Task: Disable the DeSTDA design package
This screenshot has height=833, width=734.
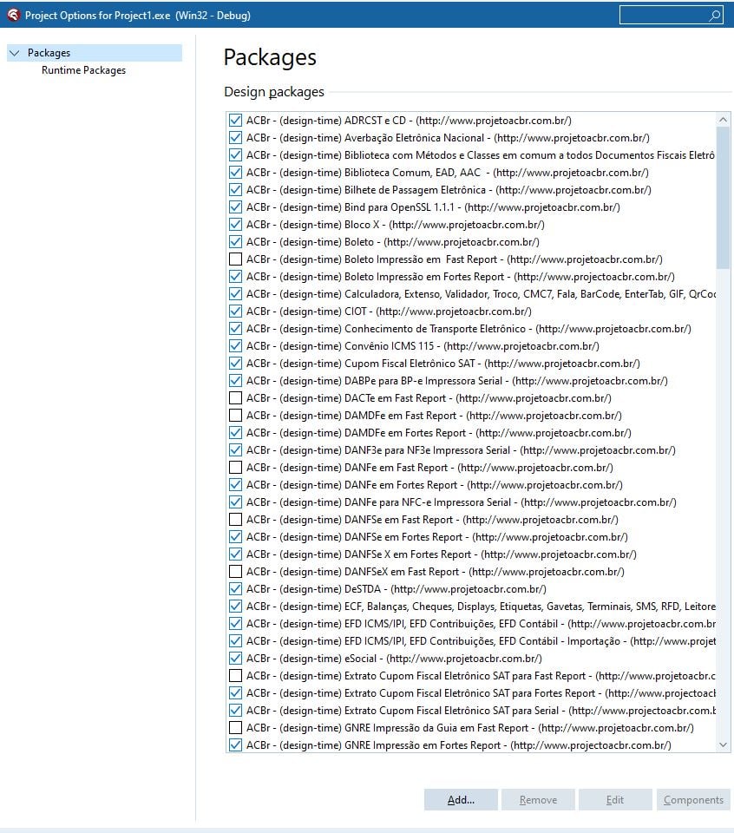Action: click(x=235, y=589)
